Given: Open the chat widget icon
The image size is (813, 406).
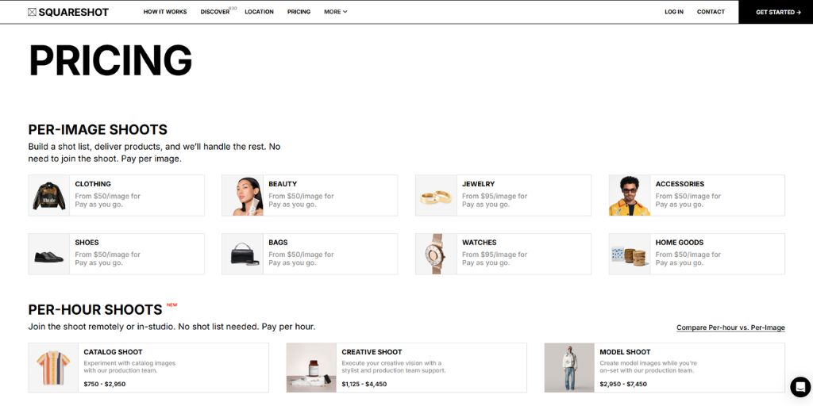Looking at the screenshot, I should click(800, 386).
